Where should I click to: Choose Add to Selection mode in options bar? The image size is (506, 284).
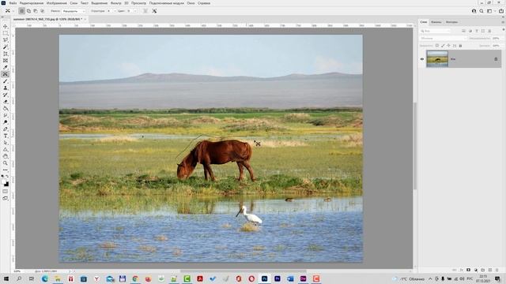point(28,11)
